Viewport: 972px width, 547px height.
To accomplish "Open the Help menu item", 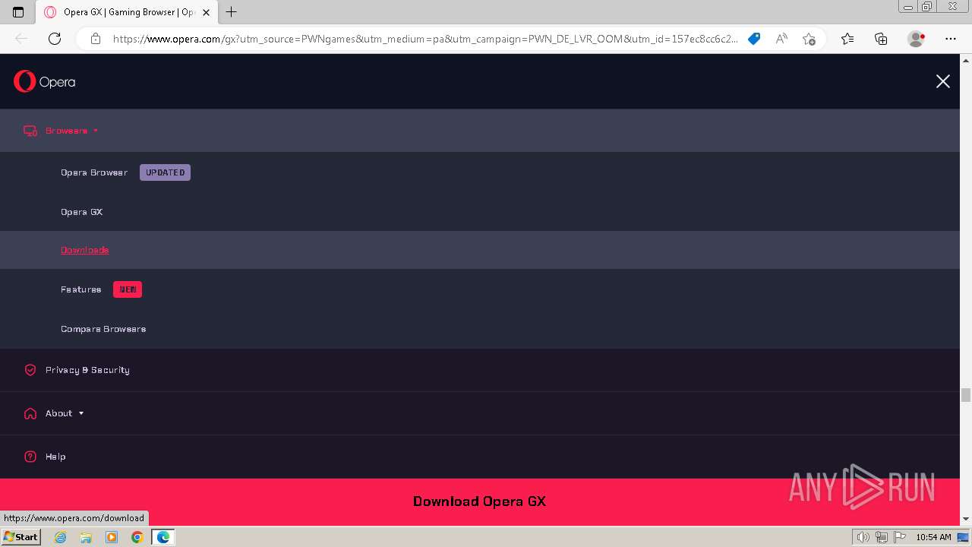I will pyautogui.click(x=55, y=457).
